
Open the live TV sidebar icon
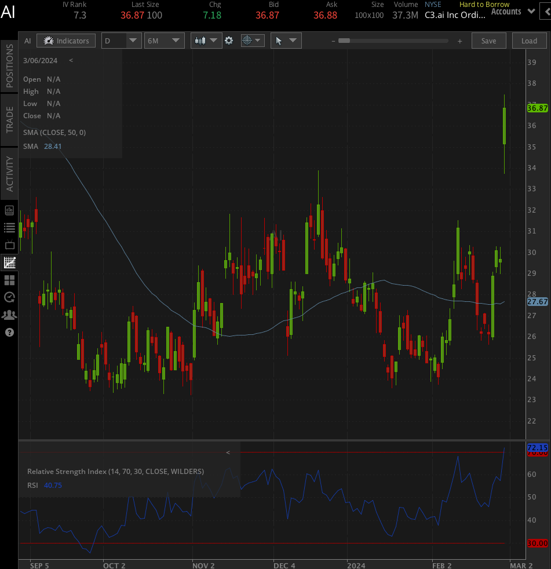(9, 245)
